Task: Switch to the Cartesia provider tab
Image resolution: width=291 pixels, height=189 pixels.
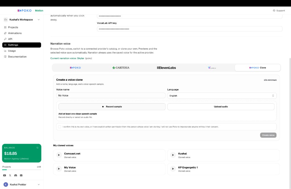Action: 121,68
